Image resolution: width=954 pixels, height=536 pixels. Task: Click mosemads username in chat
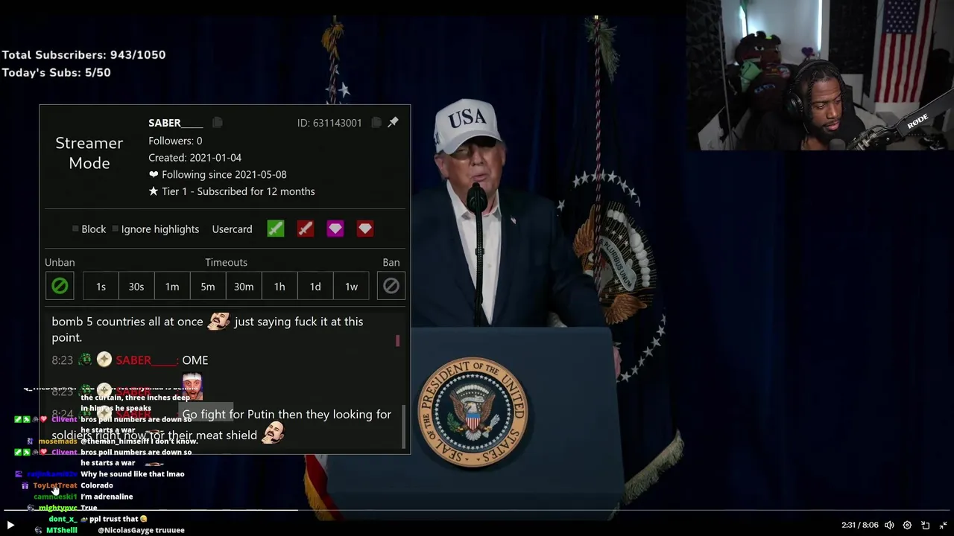pos(57,441)
